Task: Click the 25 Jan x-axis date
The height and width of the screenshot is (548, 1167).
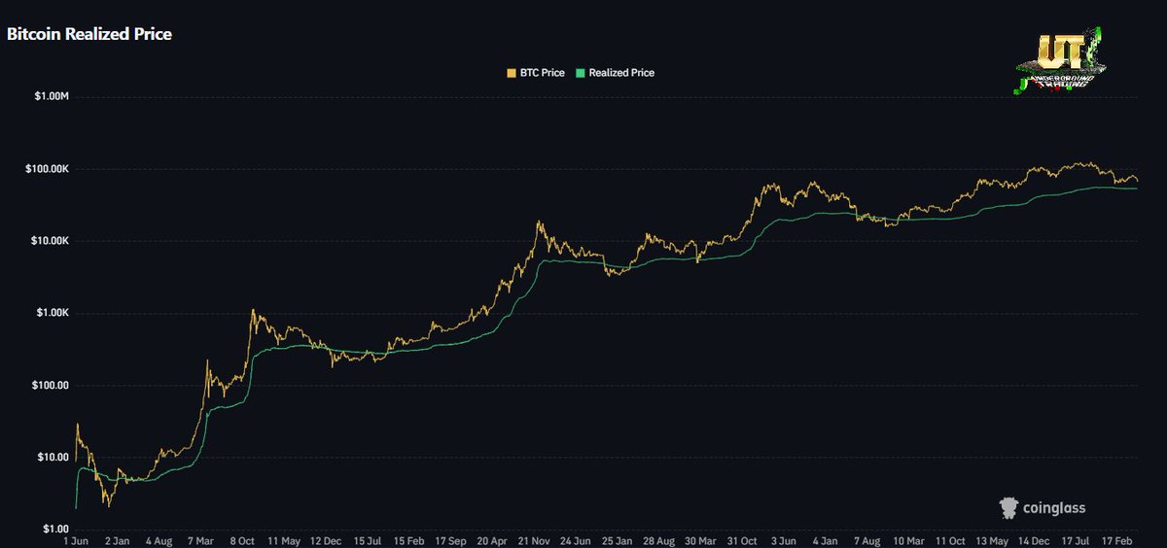Action: pos(619,539)
